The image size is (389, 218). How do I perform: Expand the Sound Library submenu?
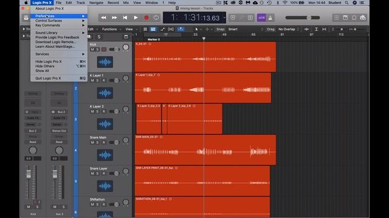pos(59,33)
